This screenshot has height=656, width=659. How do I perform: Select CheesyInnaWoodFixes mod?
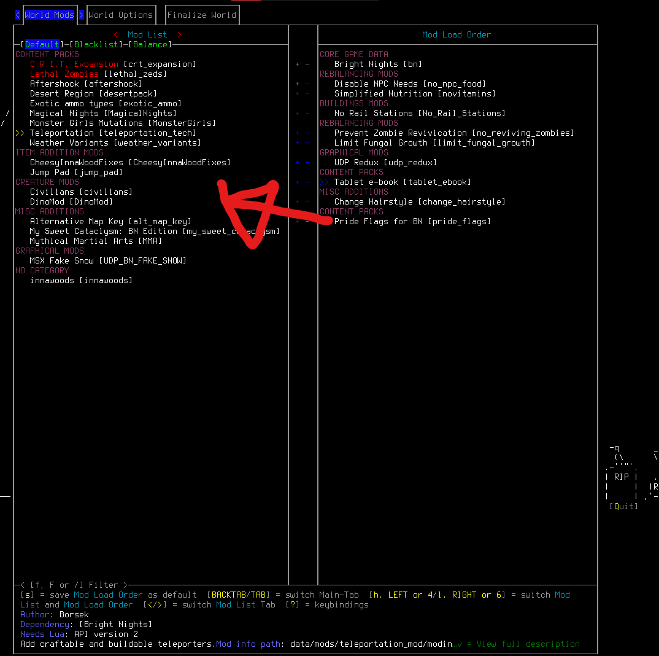(x=130, y=162)
